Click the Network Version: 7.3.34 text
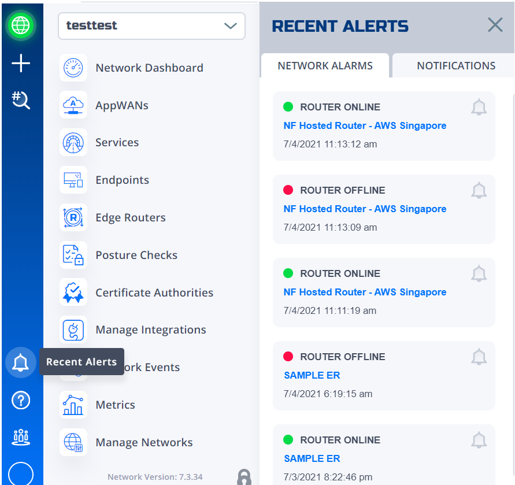Viewport: 515px width, 485px height. pos(155,477)
